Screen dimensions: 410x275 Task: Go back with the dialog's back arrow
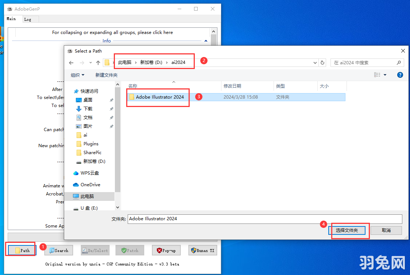(x=71, y=62)
